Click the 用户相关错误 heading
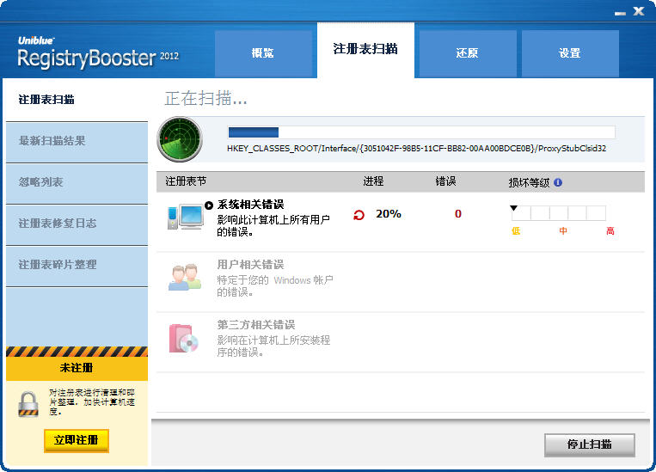Image resolution: width=656 pixels, height=472 pixels. (250, 265)
